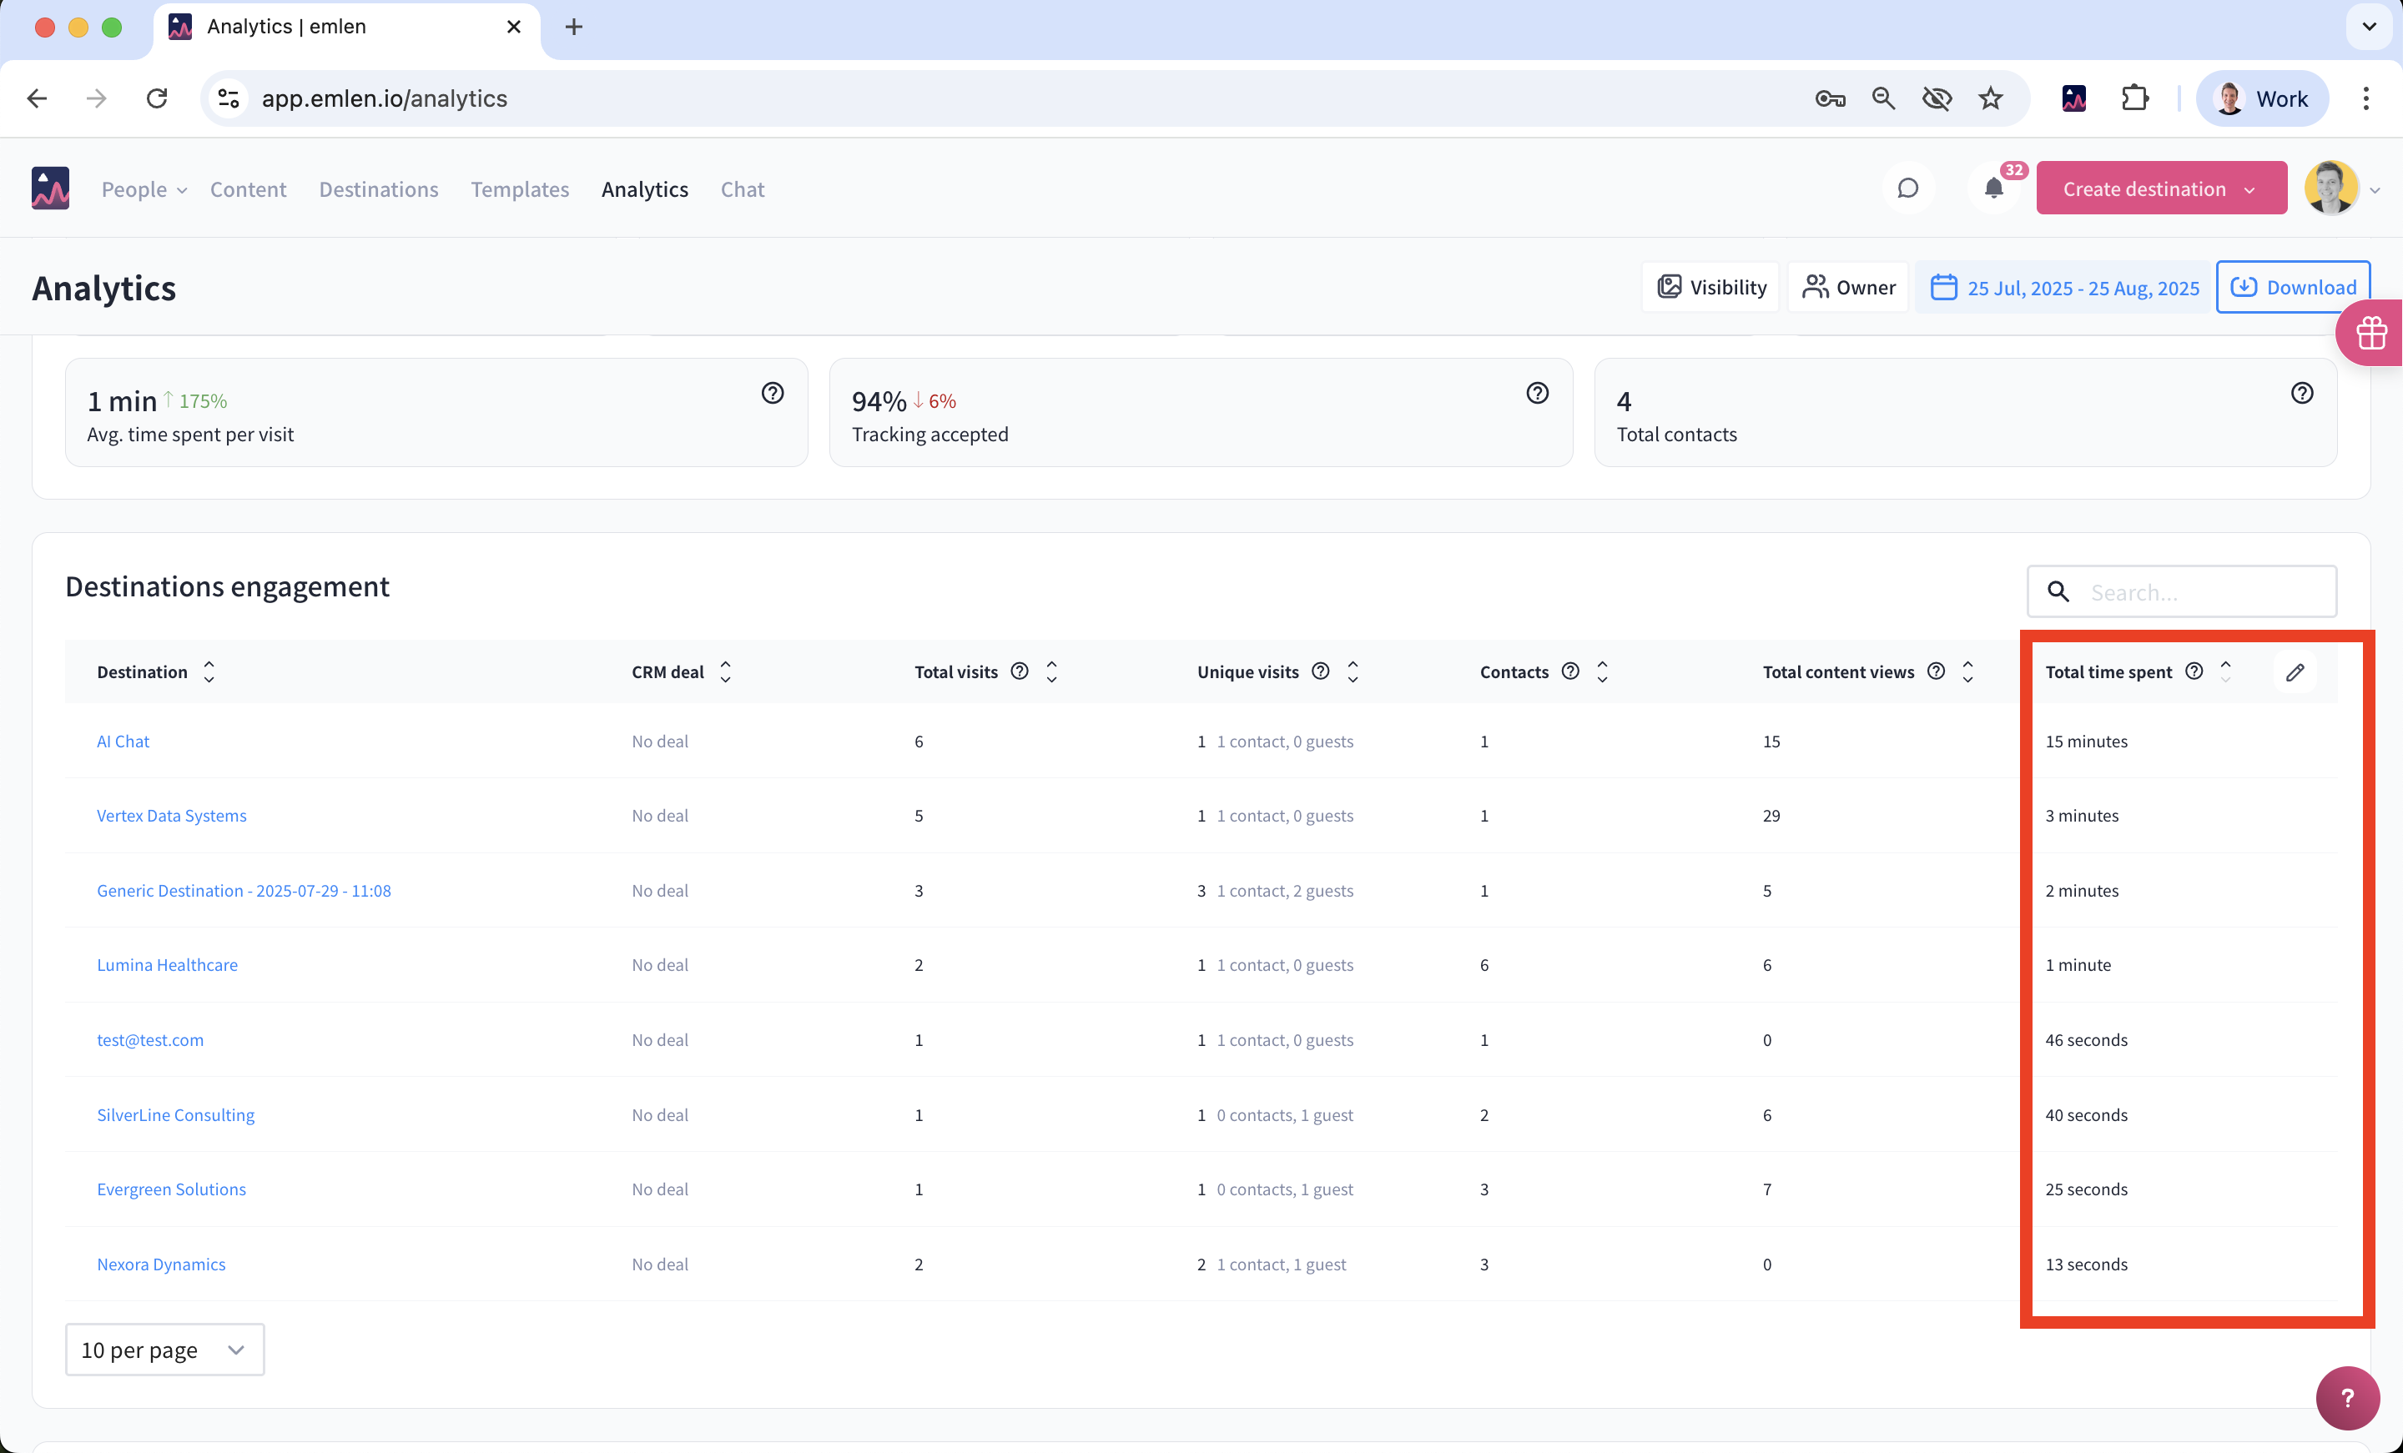
Task: Click the Download button
Action: pyautogui.click(x=2292, y=287)
